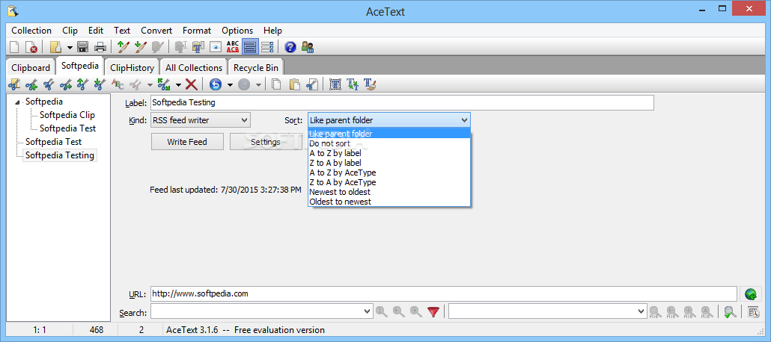Click the scissors with down arrow icon
771x342 pixels.
click(100, 84)
